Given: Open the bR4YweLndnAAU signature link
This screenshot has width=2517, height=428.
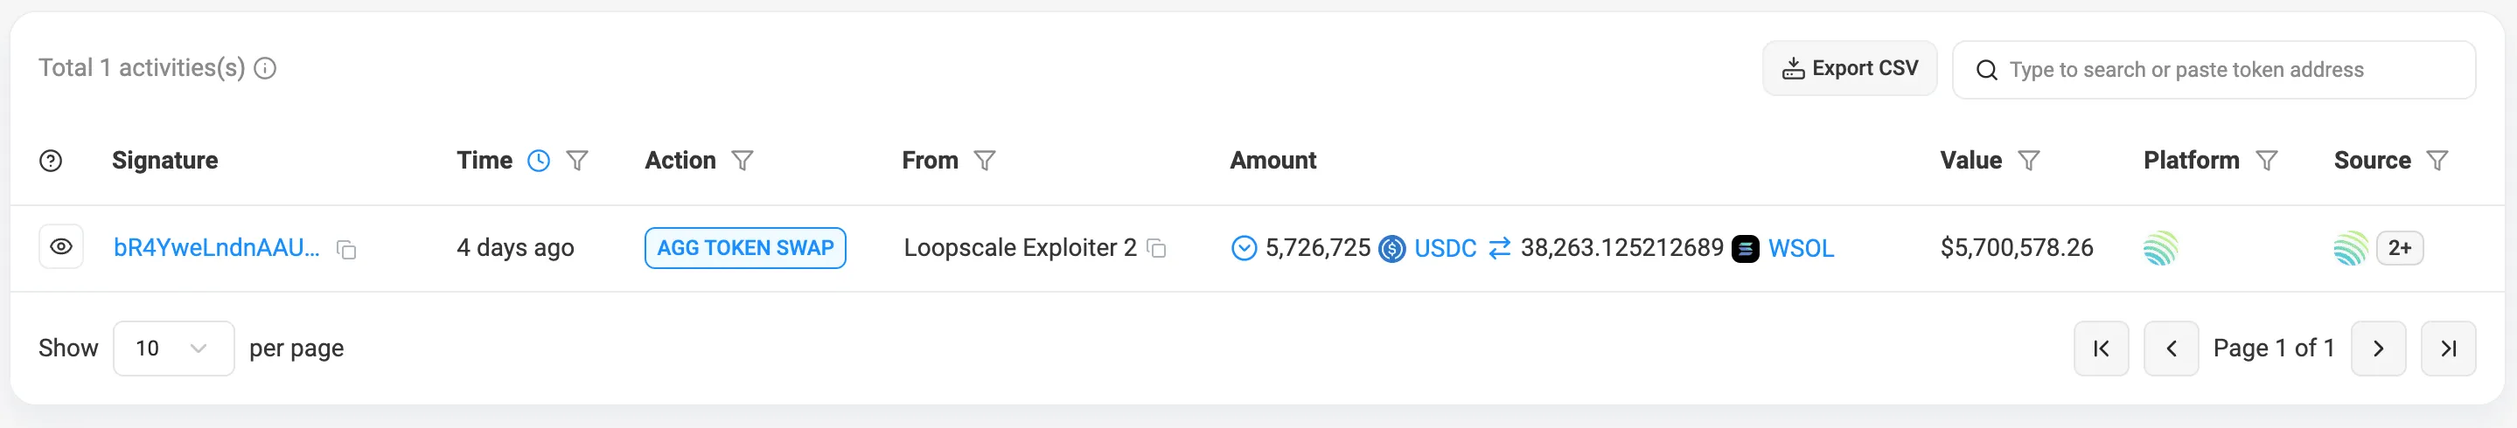Looking at the screenshot, I should click(216, 249).
